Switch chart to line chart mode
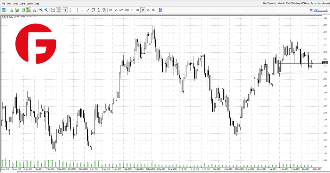 tap(34, 10)
